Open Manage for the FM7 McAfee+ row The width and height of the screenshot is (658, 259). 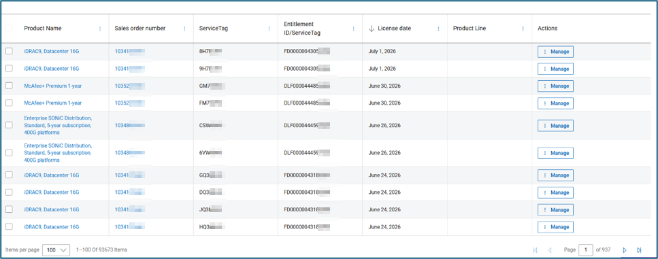556,103
